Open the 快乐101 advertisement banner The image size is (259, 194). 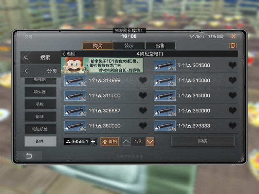(102, 65)
